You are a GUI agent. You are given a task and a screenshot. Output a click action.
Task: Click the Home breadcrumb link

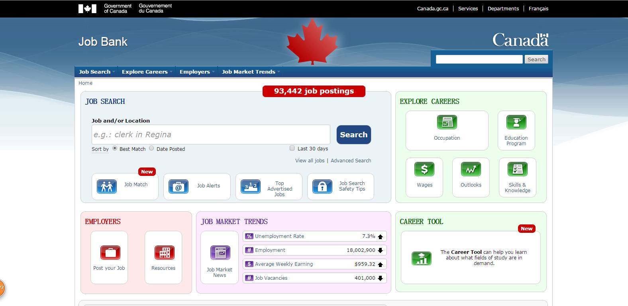85,83
